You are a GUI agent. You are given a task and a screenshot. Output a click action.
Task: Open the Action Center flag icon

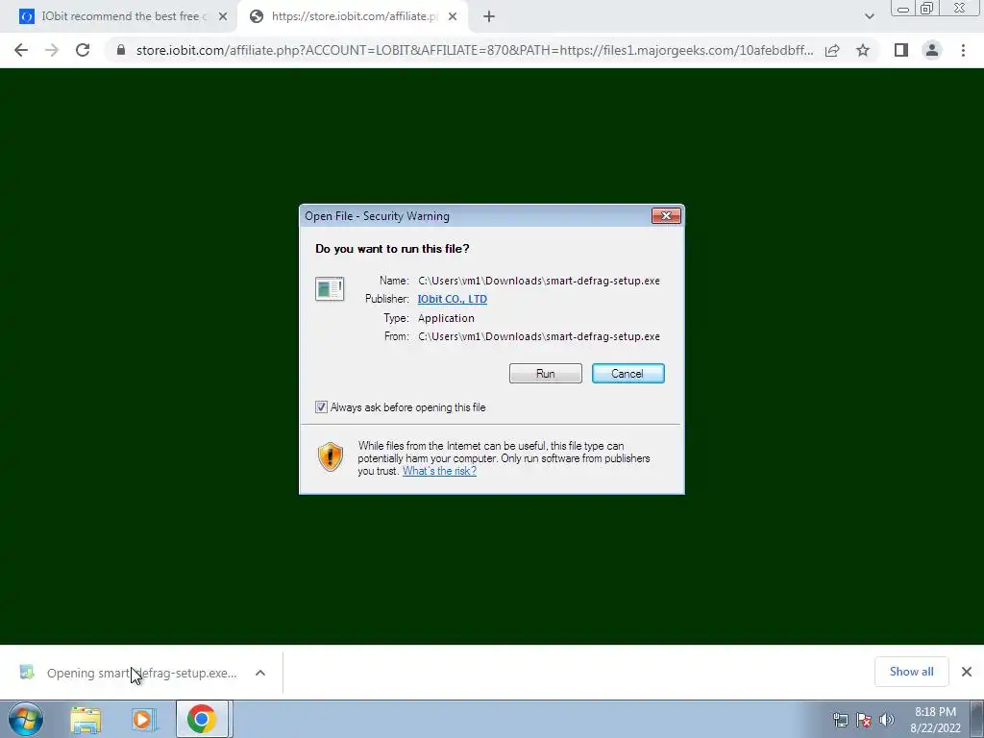point(864,720)
